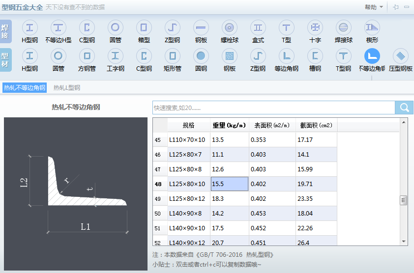Click the quick search input field
This screenshot has height=273, width=414.
point(274,108)
